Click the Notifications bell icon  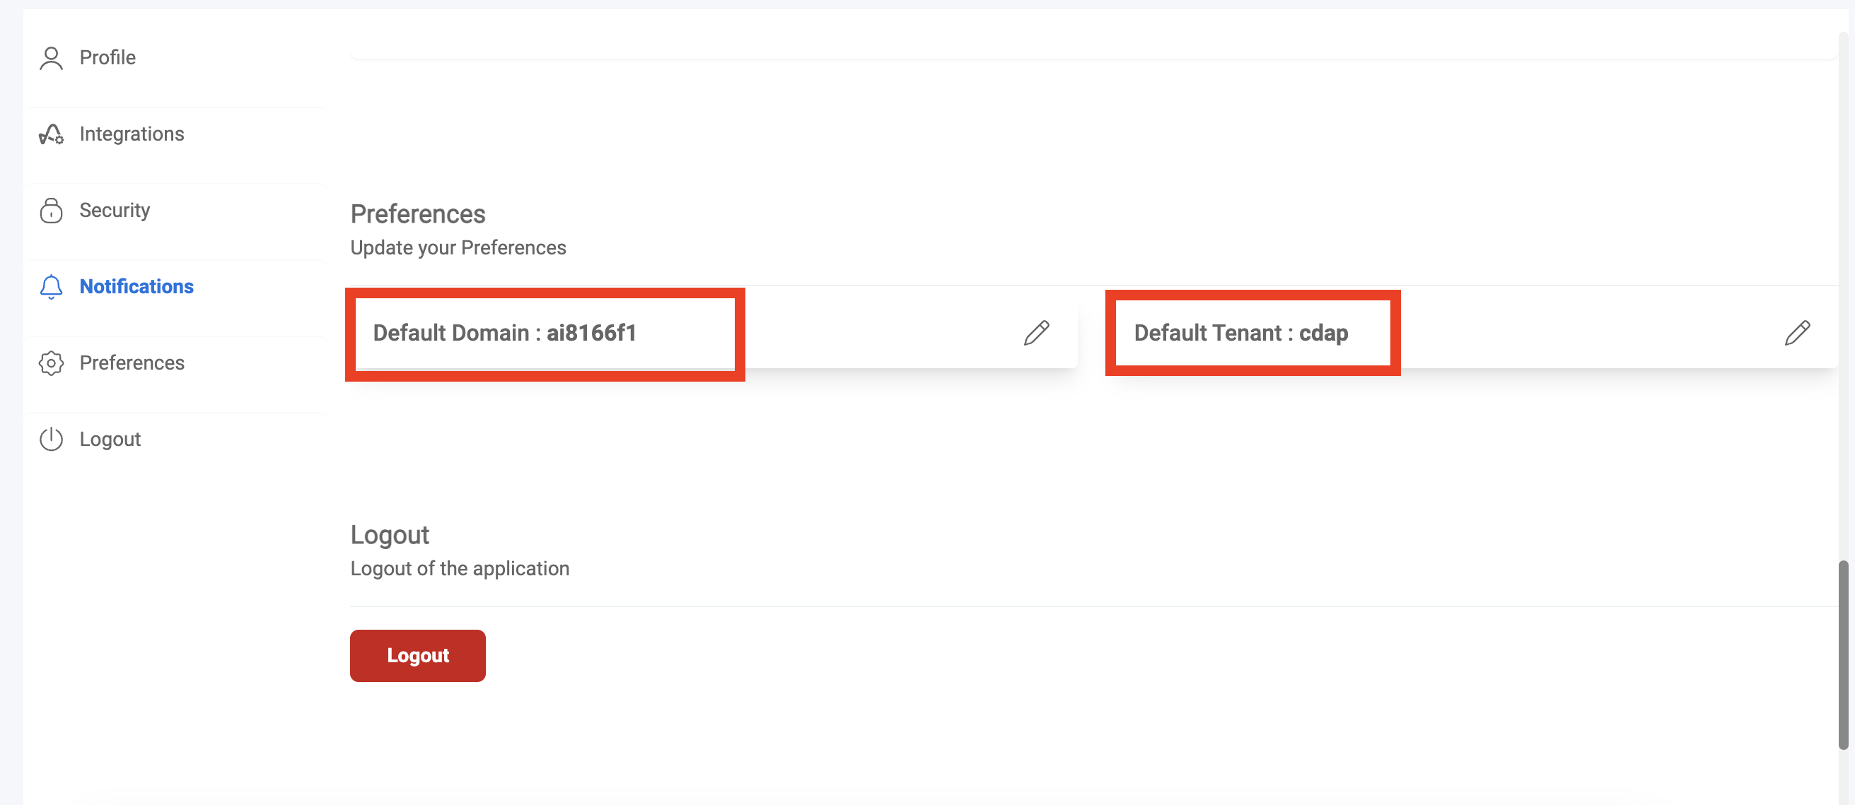coord(51,286)
